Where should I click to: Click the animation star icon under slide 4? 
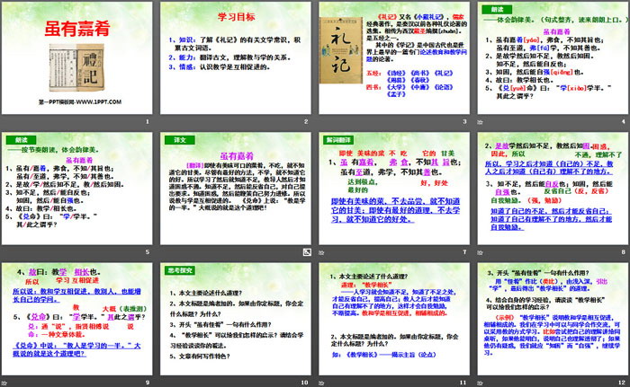480,122
